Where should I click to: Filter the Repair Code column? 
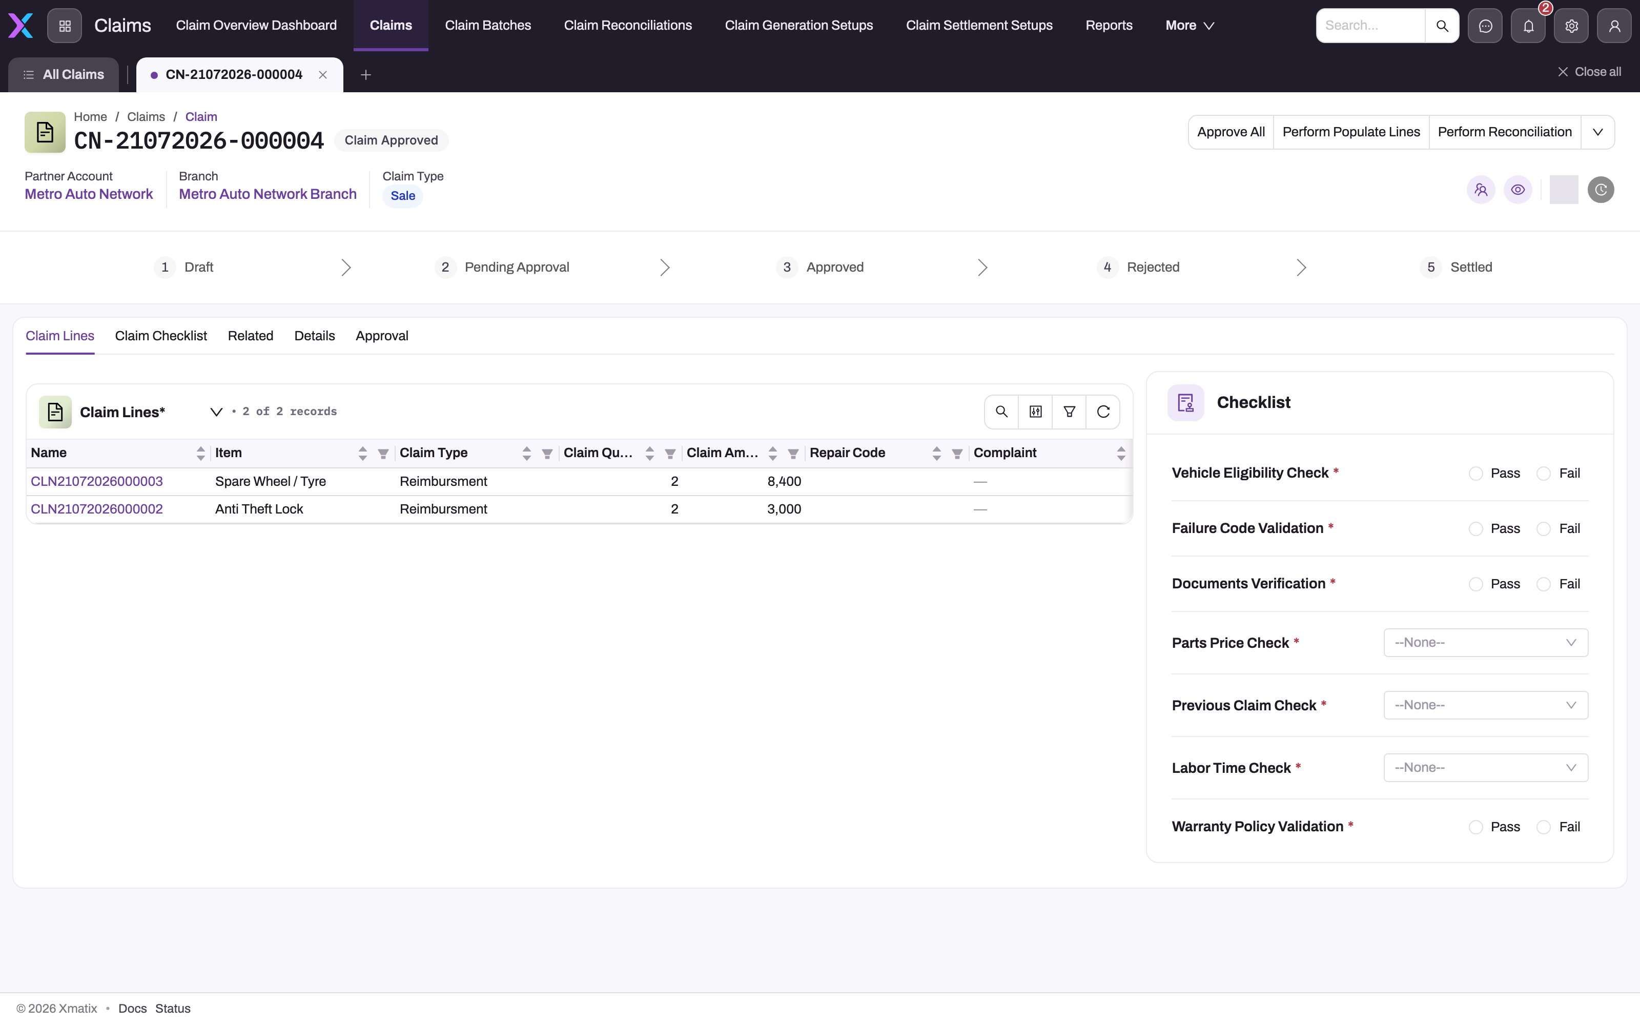coord(957,454)
